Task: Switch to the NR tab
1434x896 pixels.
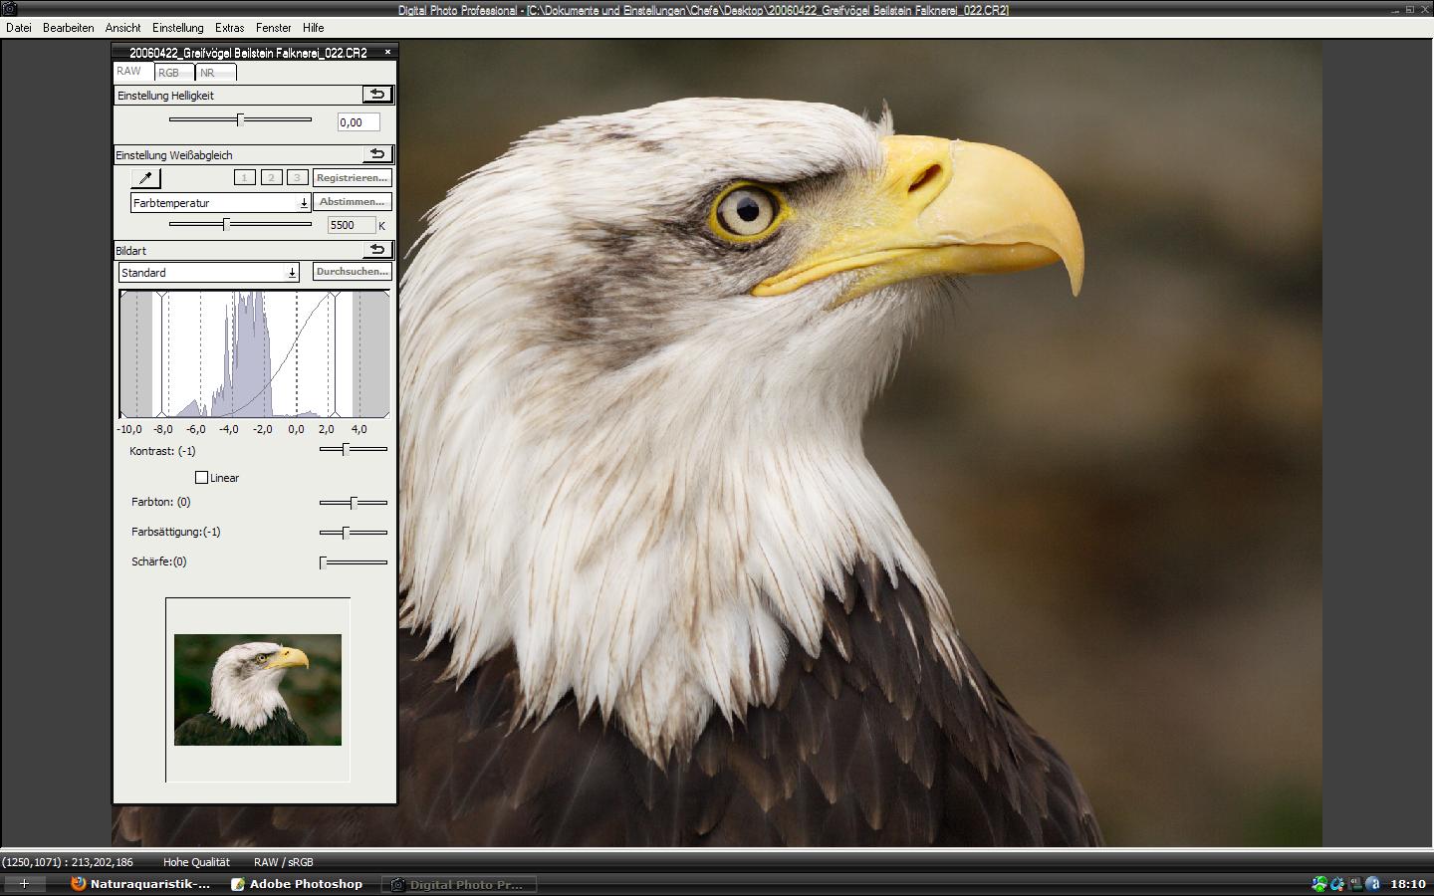Action: tap(207, 73)
